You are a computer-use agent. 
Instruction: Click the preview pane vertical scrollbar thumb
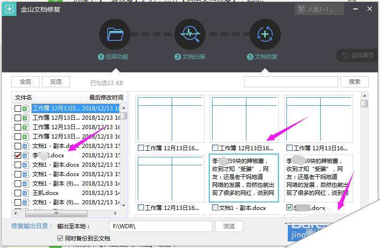tap(364, 103)
